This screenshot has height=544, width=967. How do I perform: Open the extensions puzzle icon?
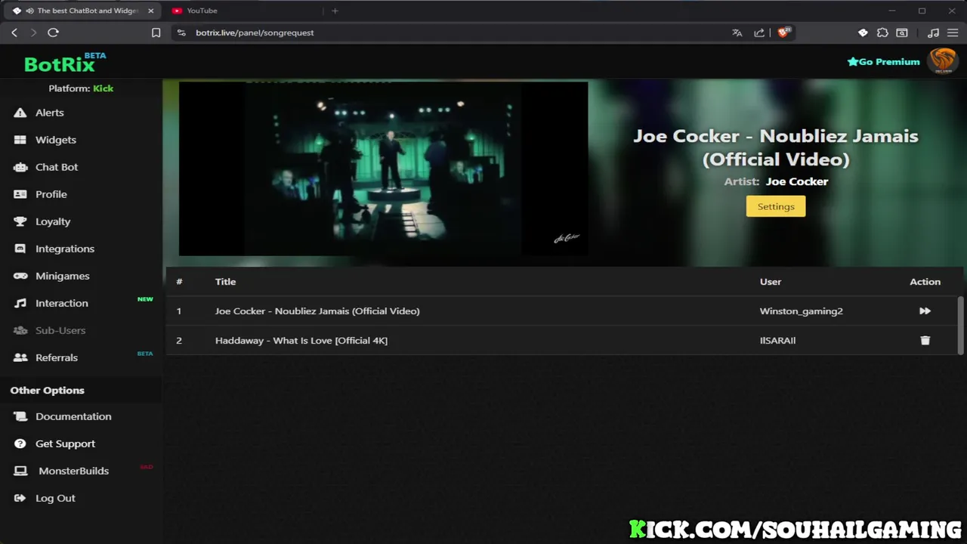click(882, 32)
